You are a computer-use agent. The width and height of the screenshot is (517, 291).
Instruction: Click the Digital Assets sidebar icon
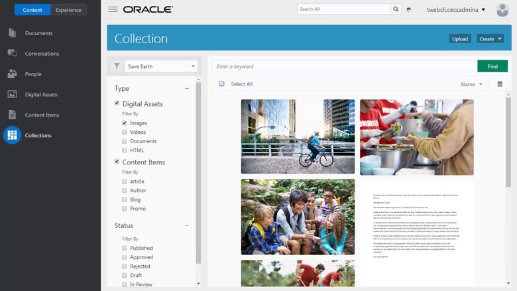point(12,94)
